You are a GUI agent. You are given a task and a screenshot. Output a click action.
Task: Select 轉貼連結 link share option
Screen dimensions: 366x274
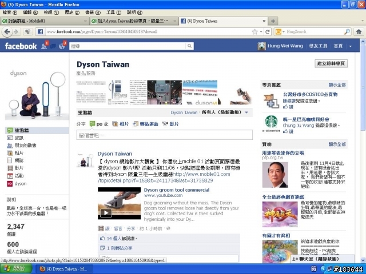click(146, 124)
